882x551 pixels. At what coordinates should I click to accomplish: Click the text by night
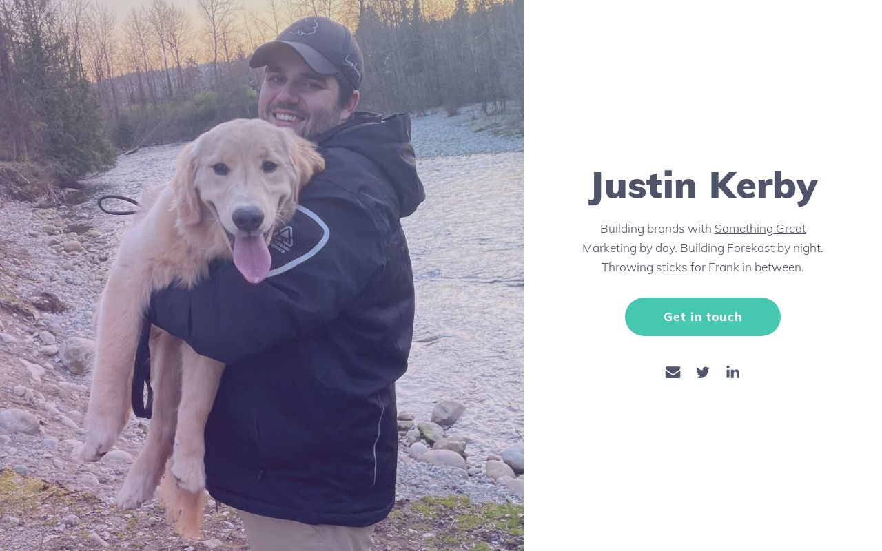click(800, 248)
